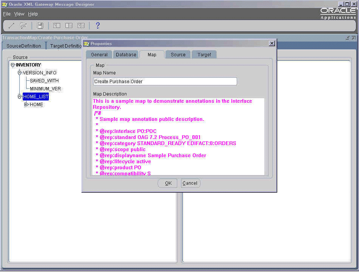Restore the TransactionMap inner window icon
This screenshot has height=272, width=359.
pos(353,38)
